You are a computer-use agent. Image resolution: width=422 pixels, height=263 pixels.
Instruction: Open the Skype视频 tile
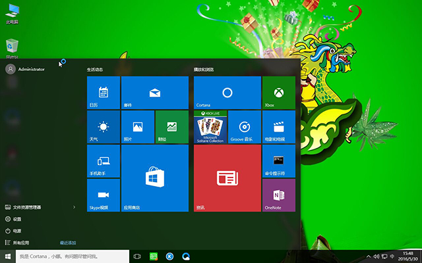click(x=104, y=195)
